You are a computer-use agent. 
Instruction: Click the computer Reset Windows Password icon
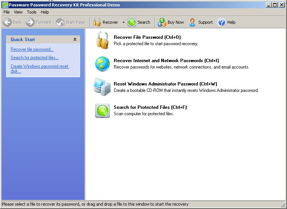click(102, 87)
